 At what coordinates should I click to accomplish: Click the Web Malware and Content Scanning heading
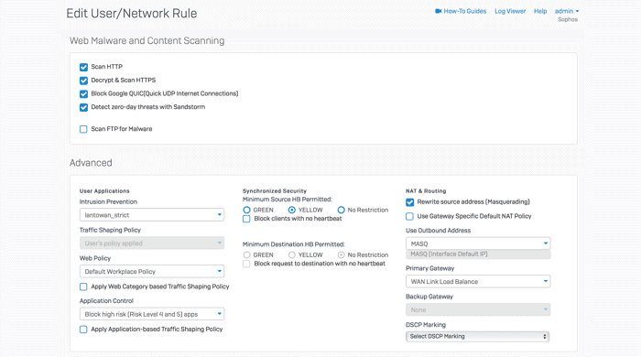[x=147, y=41]
